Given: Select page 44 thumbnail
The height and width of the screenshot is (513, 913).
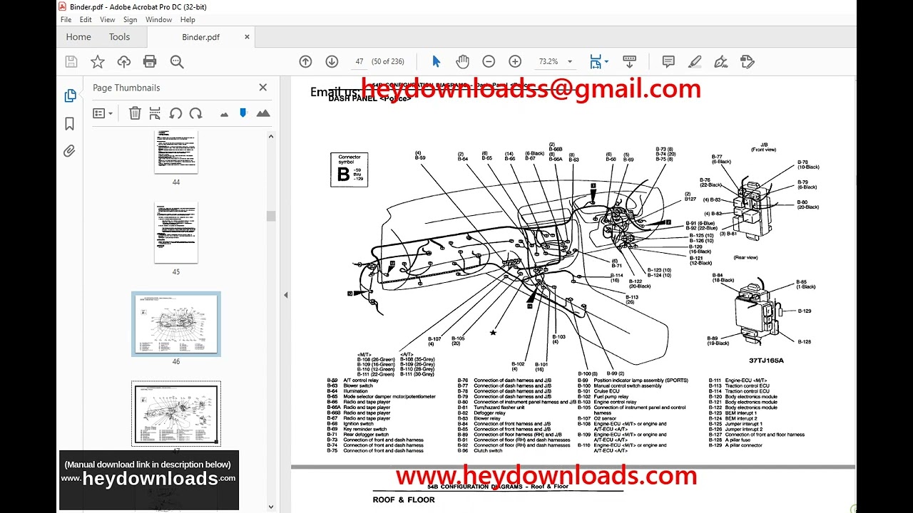Looking at the screenshot, I should 176,152.
